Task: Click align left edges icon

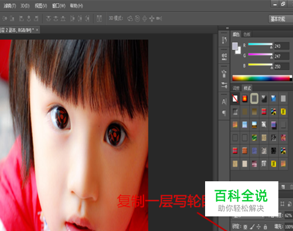Action: point(22,19)
